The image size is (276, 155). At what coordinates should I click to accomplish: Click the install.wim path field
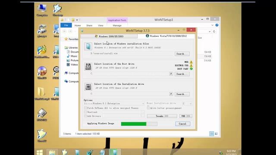tap(132, 53)
